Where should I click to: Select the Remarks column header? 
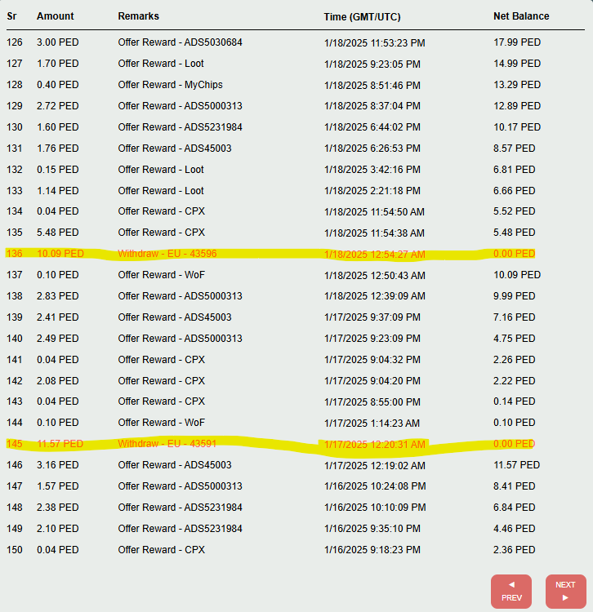tap(138, 16)
